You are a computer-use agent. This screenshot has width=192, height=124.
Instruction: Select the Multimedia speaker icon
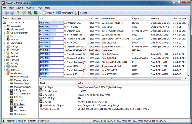pos(8,43)
